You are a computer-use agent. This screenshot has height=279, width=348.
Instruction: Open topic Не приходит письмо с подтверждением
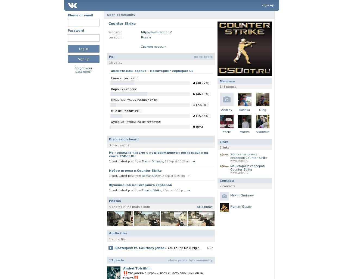159,154
